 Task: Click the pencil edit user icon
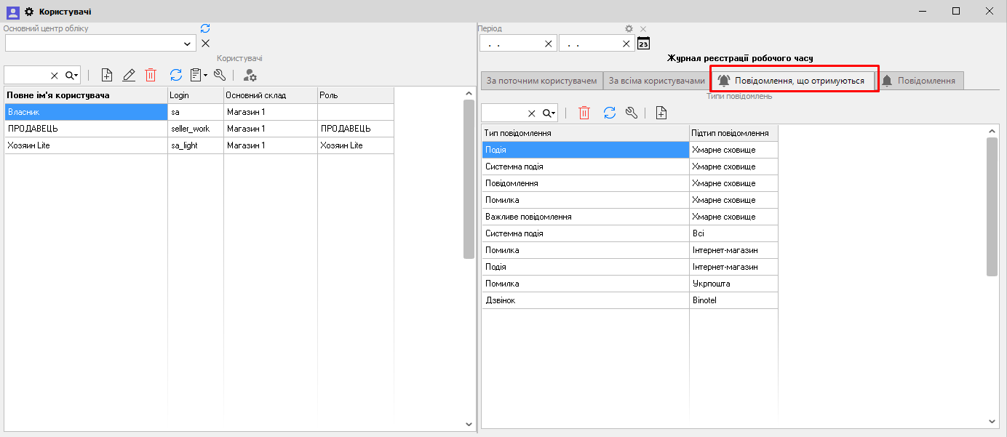tap(129, 75)
